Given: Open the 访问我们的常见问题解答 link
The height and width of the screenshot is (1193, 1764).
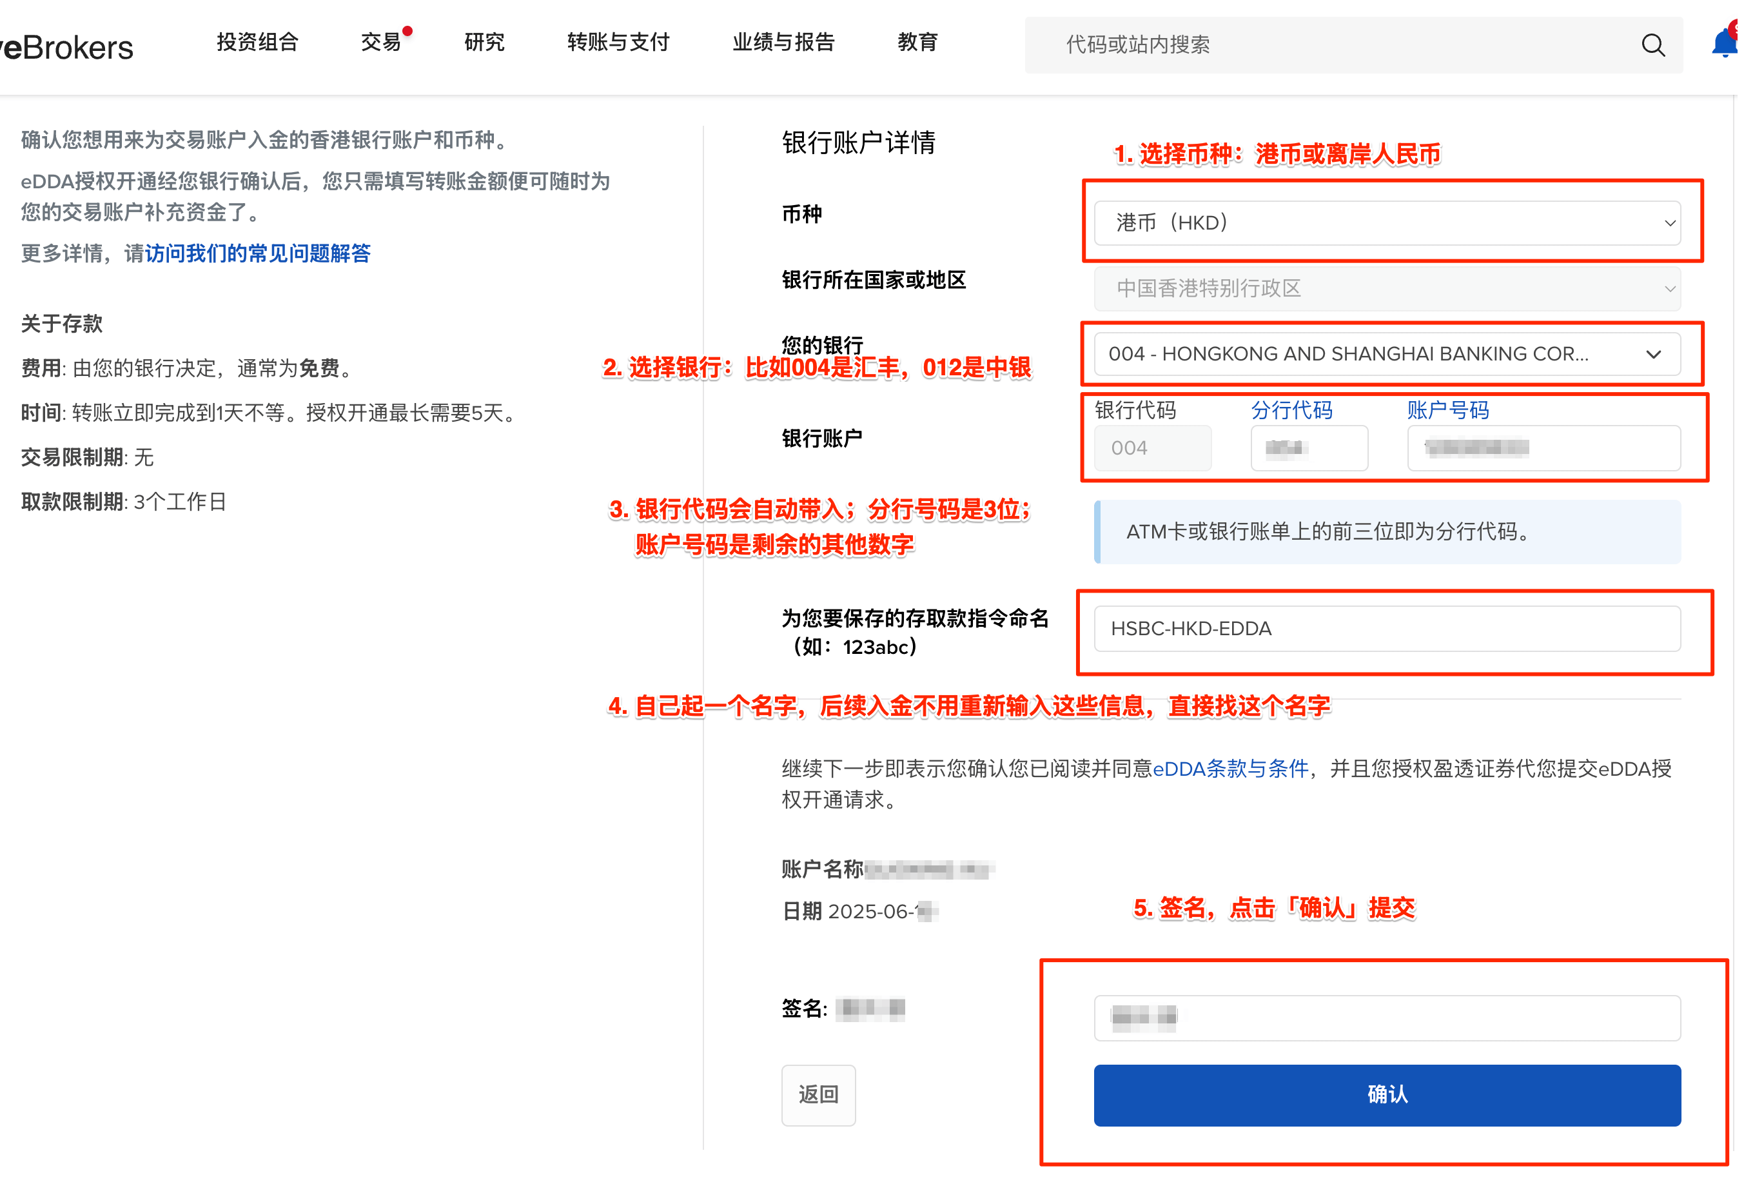Looking at the screenshot, I should coord(257,253).
